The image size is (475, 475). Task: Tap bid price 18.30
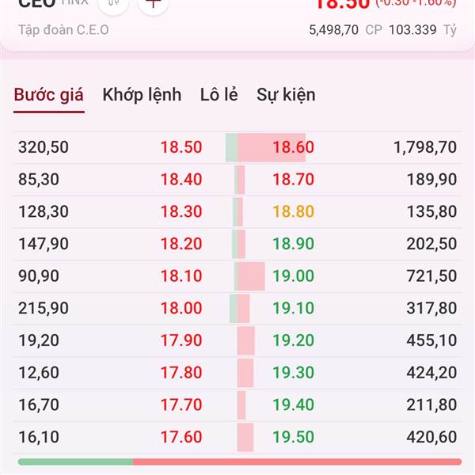(181, 211)
